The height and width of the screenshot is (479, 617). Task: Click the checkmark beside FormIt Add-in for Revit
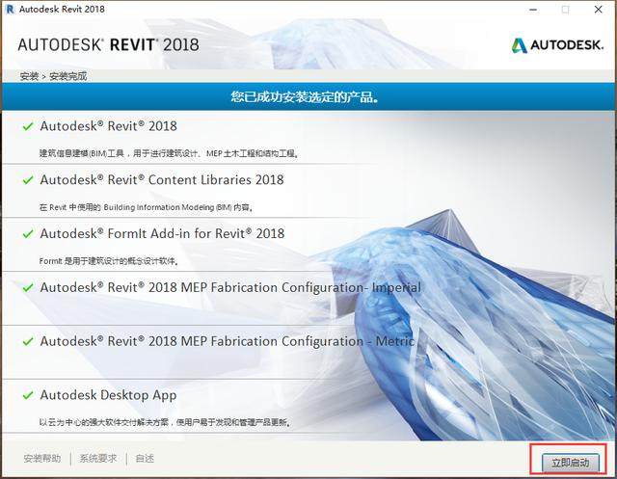[28, 234]
